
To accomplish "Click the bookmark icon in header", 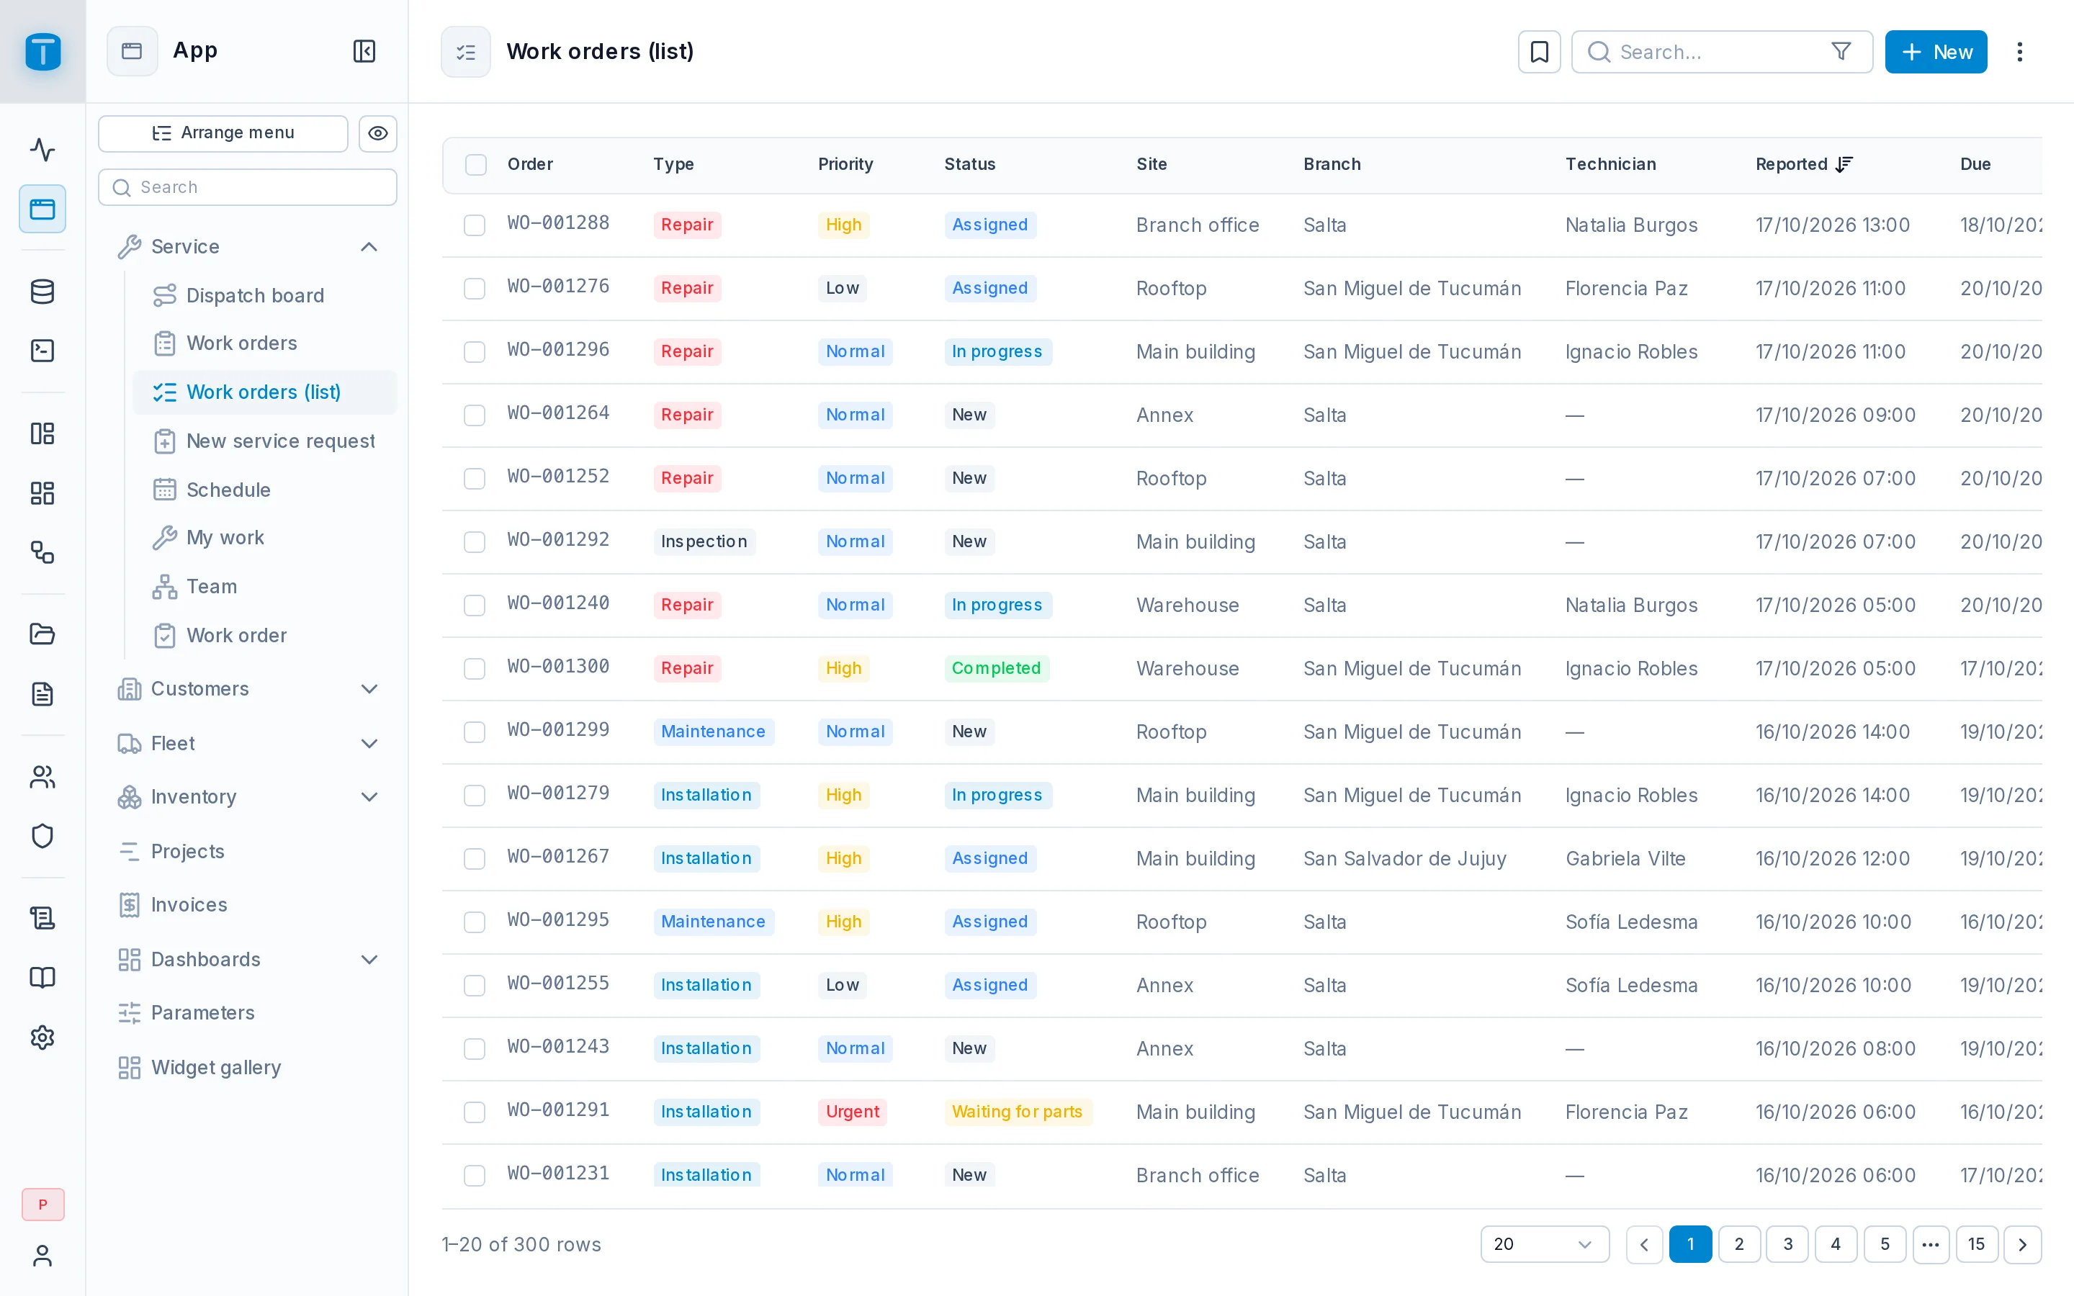I will coord(1539,51).
